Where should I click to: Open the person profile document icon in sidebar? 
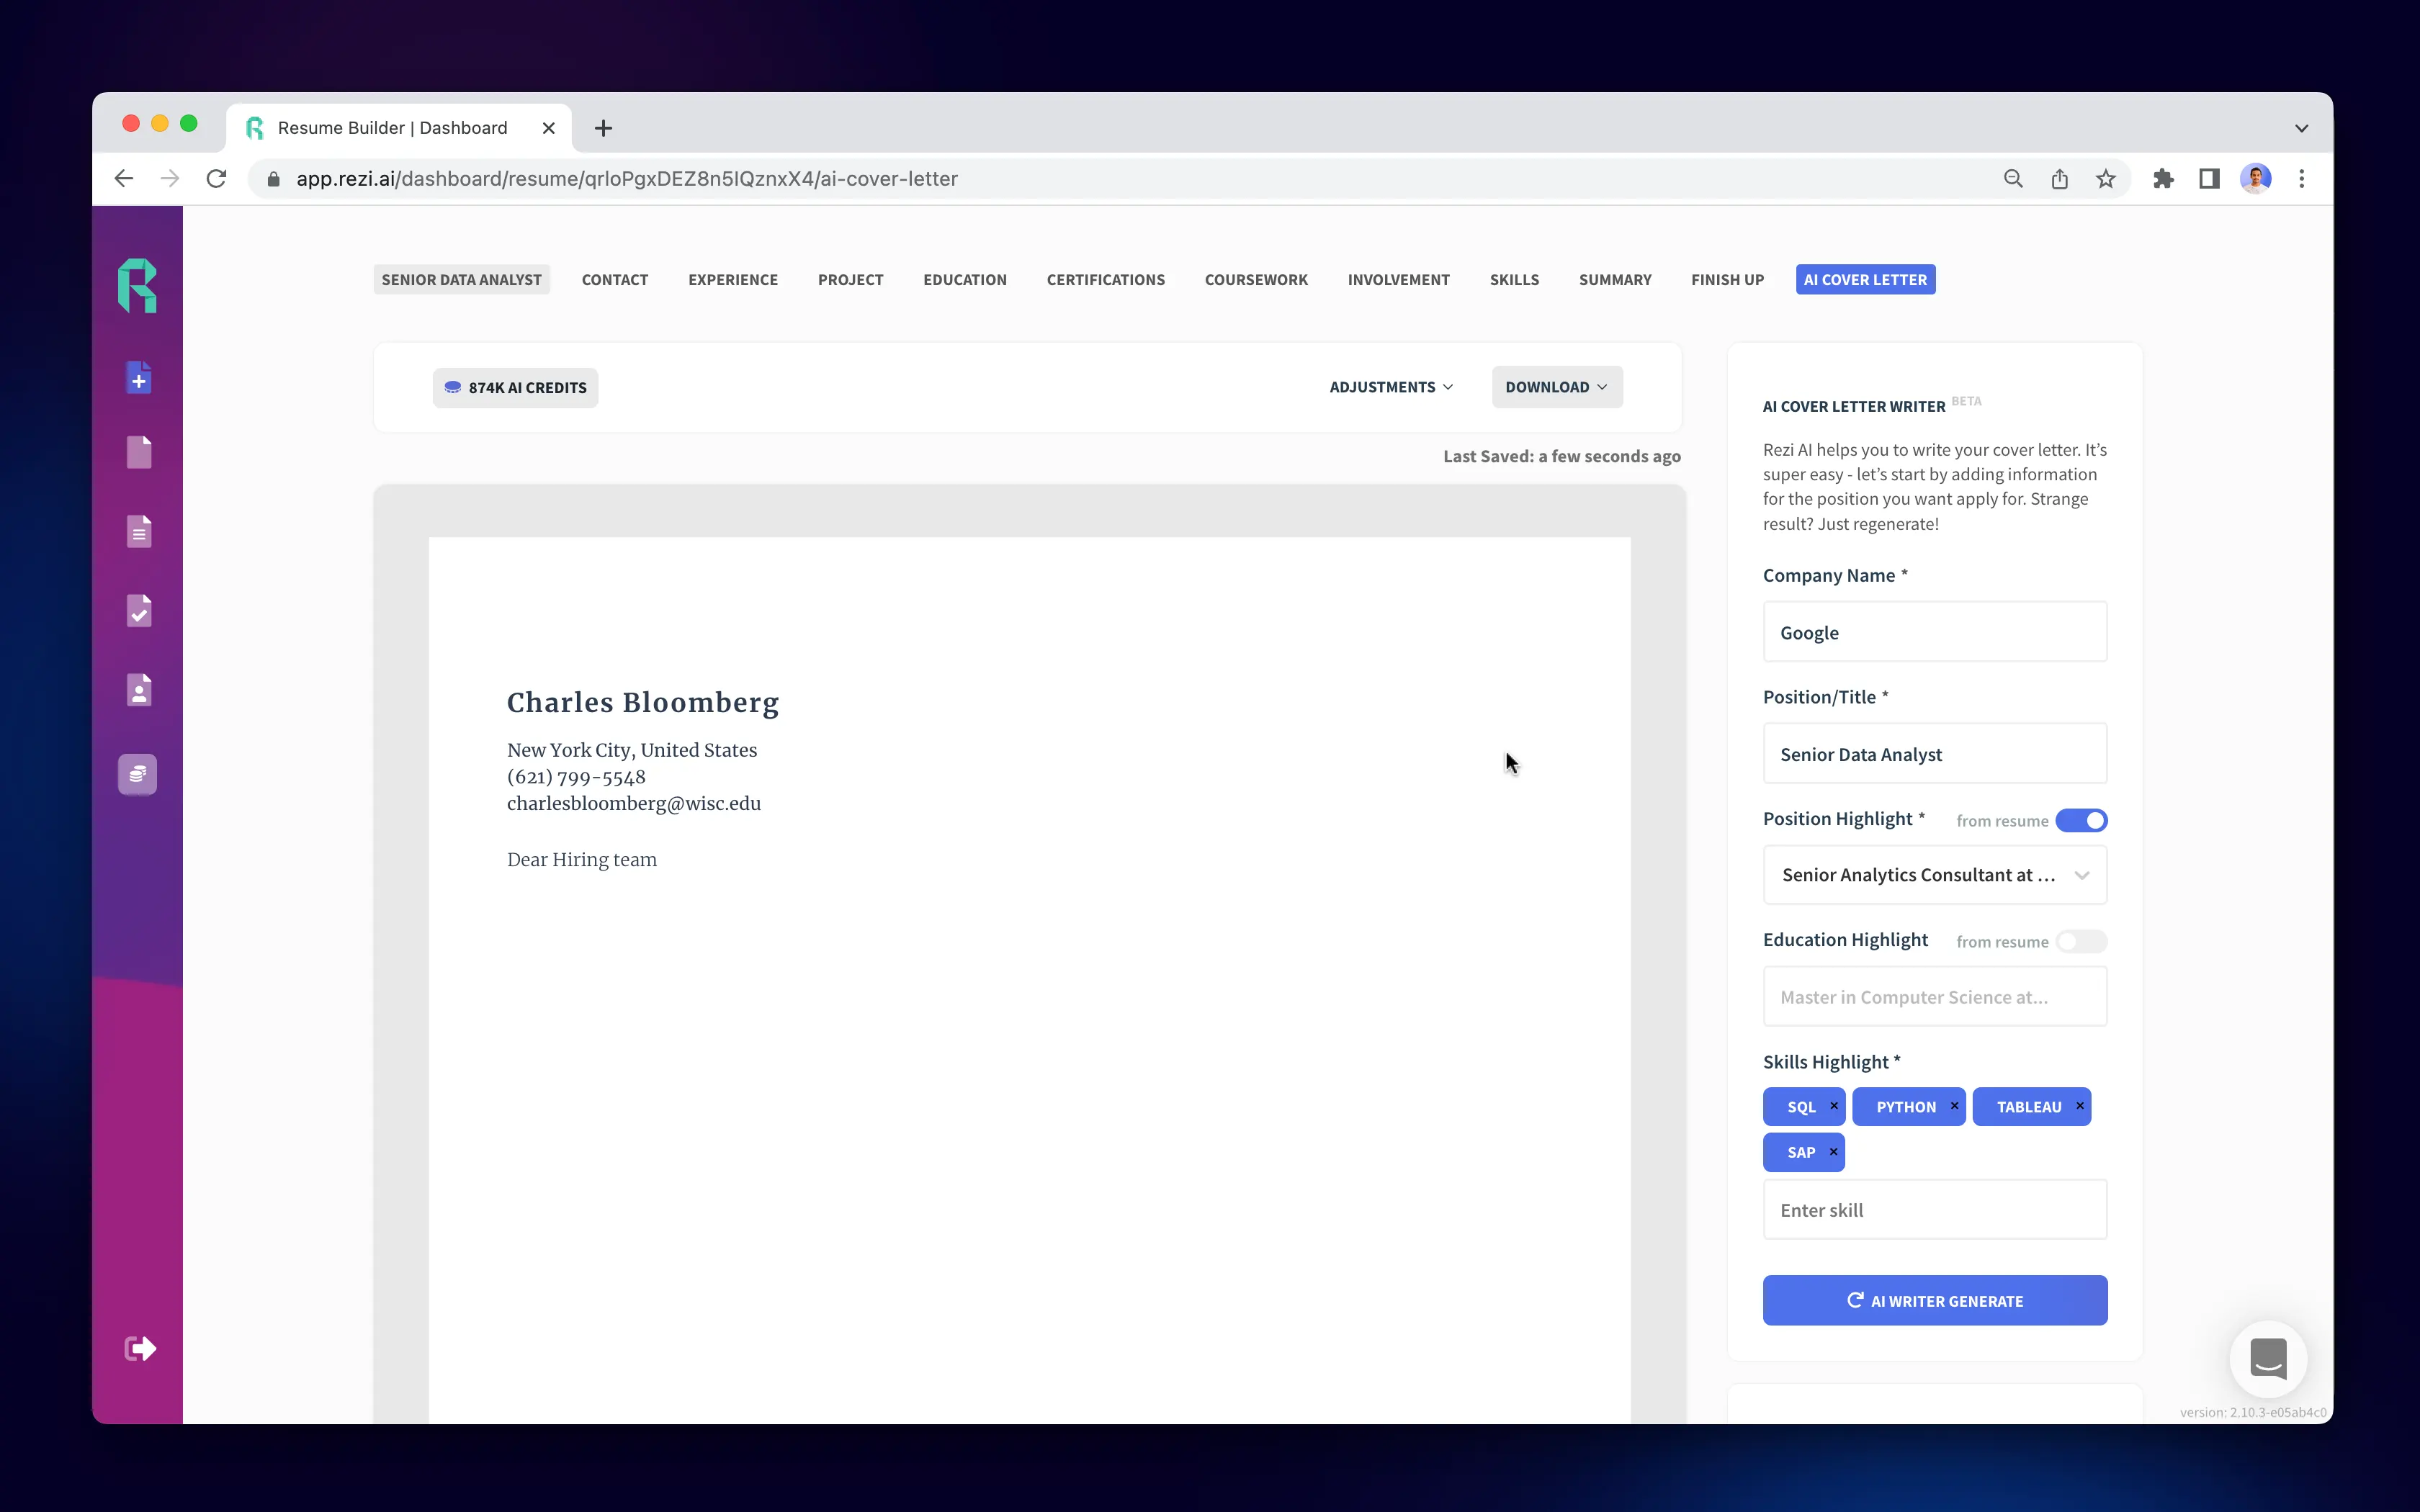pos(139,690)
